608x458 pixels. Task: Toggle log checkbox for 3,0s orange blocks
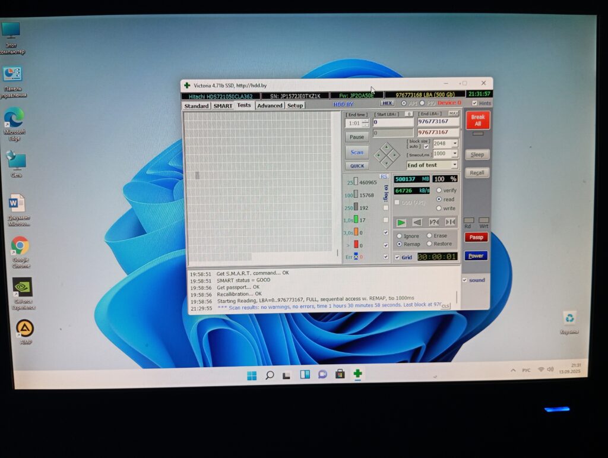[386, 232]
